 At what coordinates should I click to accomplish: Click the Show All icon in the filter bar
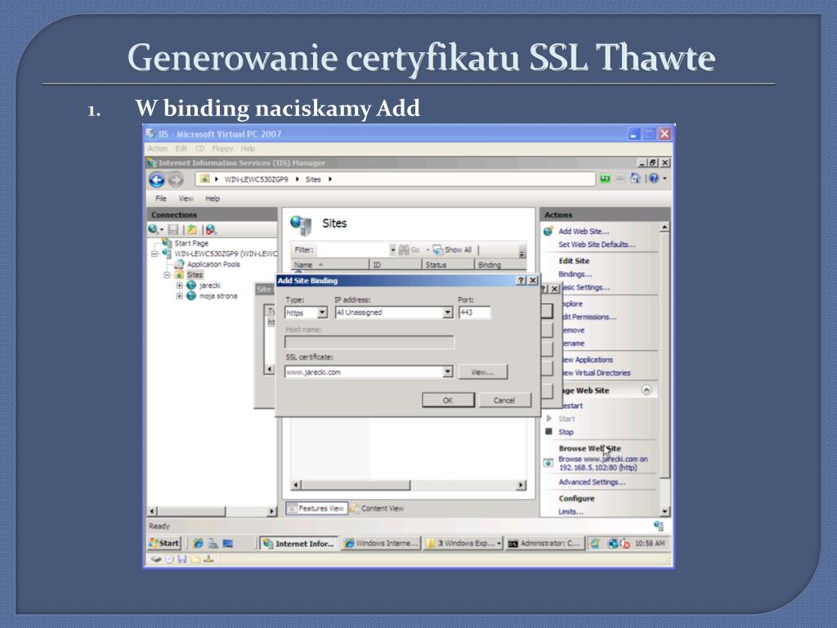coord(438,249)
